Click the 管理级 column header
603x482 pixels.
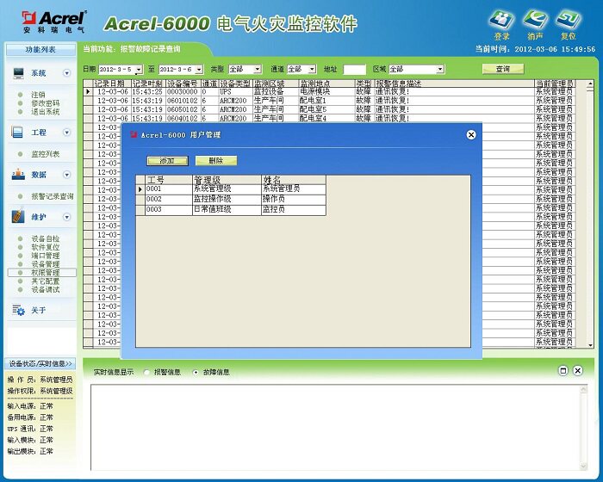(x=227, y=180)
